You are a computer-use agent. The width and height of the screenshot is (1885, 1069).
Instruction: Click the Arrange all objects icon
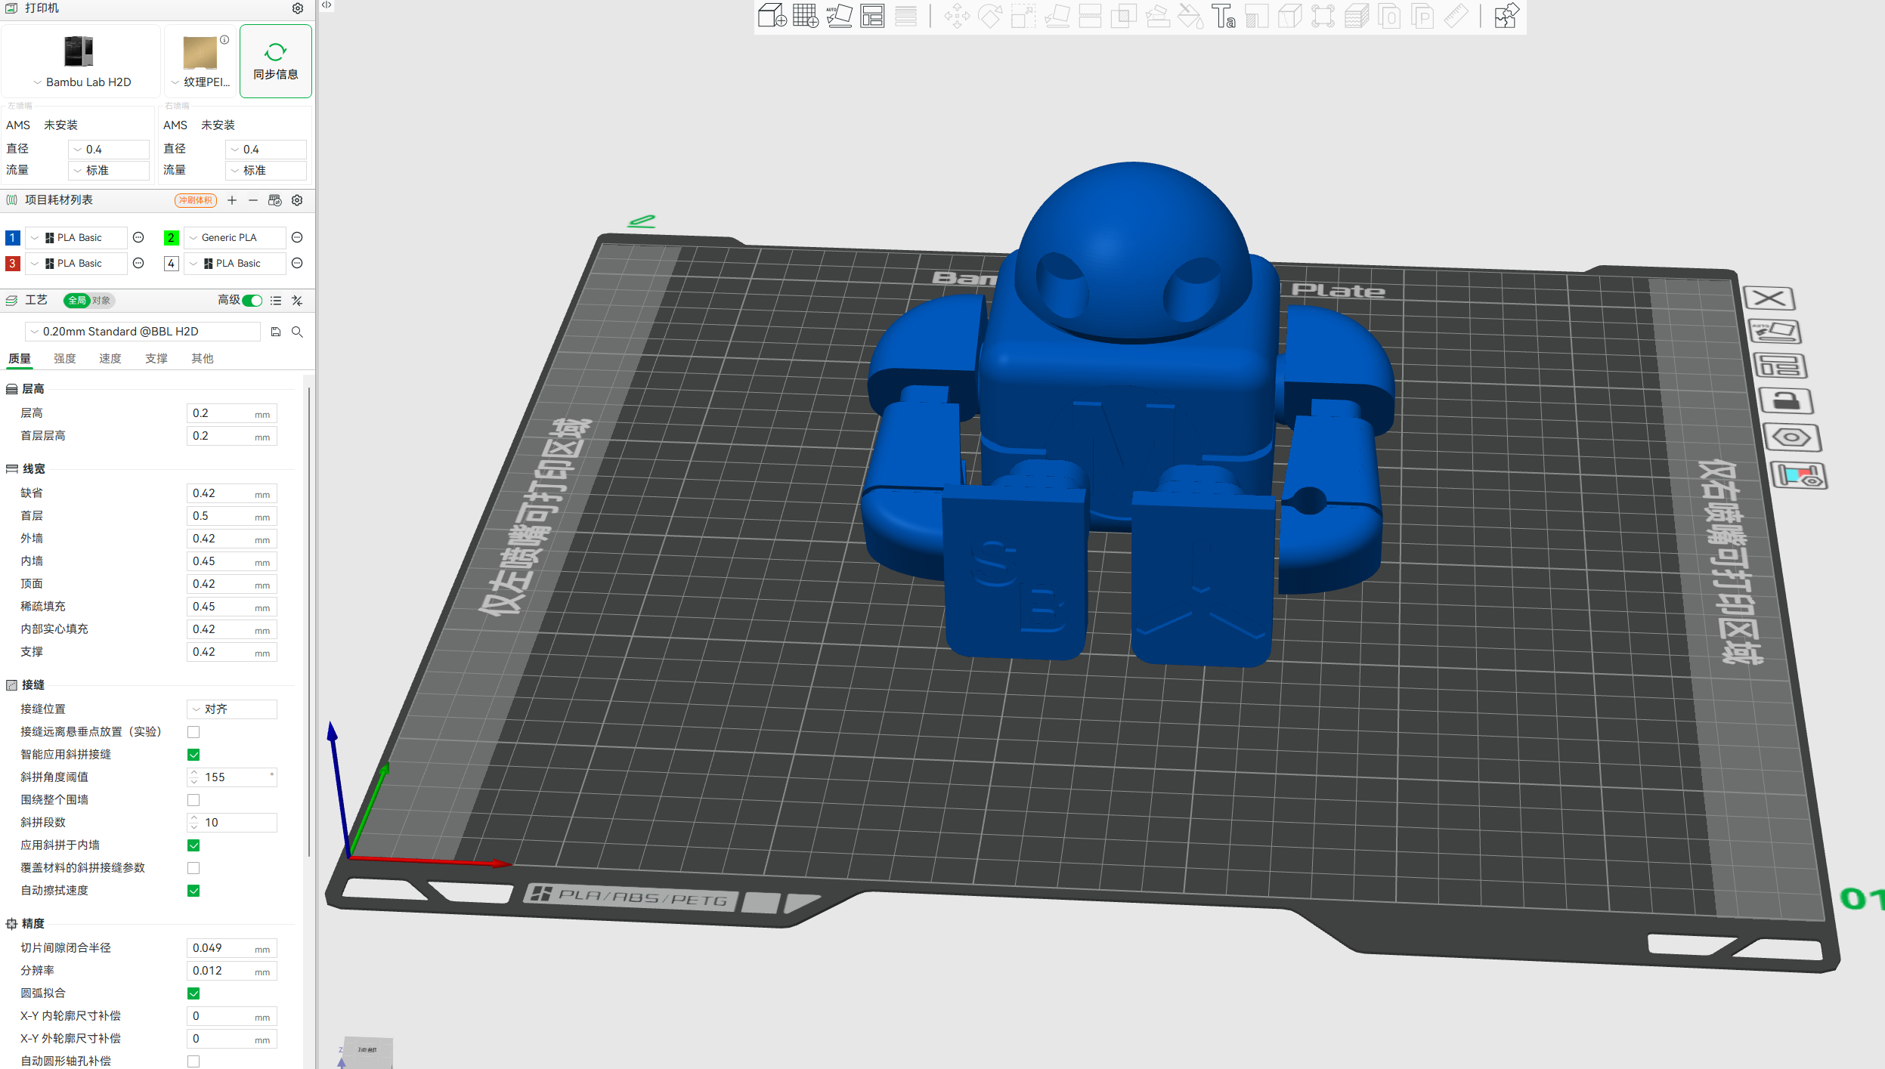[871, 16]
